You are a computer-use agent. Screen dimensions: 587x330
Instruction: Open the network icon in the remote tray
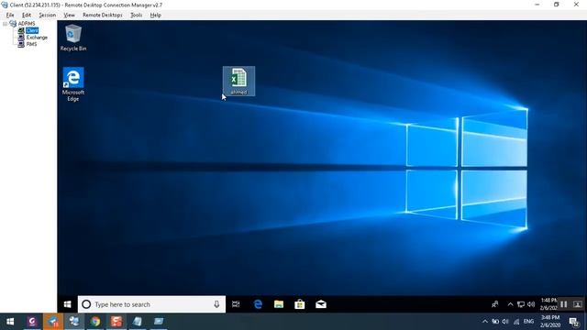(520, 304)
